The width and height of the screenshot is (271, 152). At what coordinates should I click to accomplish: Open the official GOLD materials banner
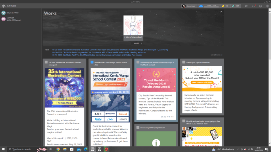coord(202,137)
